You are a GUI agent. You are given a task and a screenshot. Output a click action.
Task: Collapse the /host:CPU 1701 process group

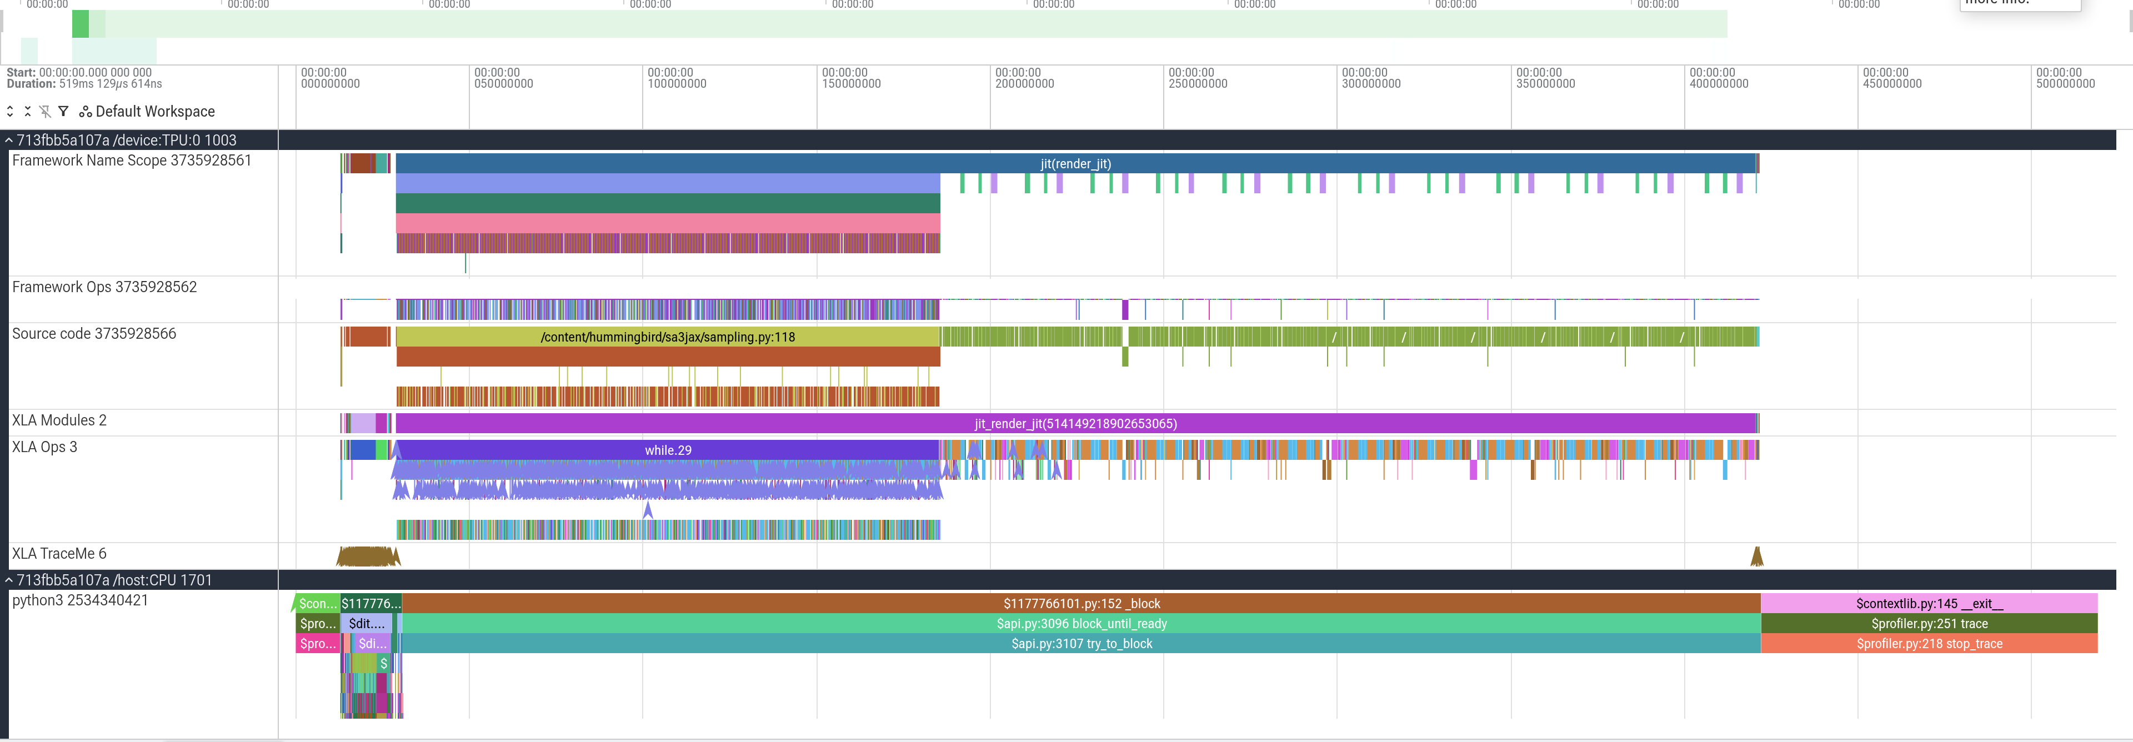coord(8,580)
